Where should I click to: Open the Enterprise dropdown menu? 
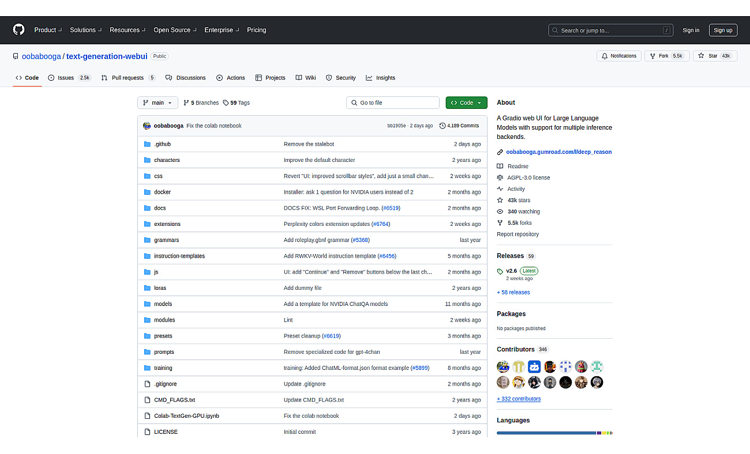pos(222,30)
